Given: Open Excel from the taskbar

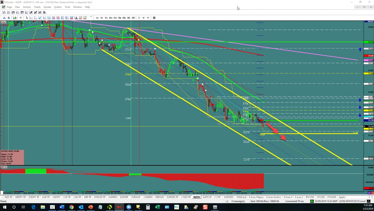Looking at the screenshot, I should (157, 207).
